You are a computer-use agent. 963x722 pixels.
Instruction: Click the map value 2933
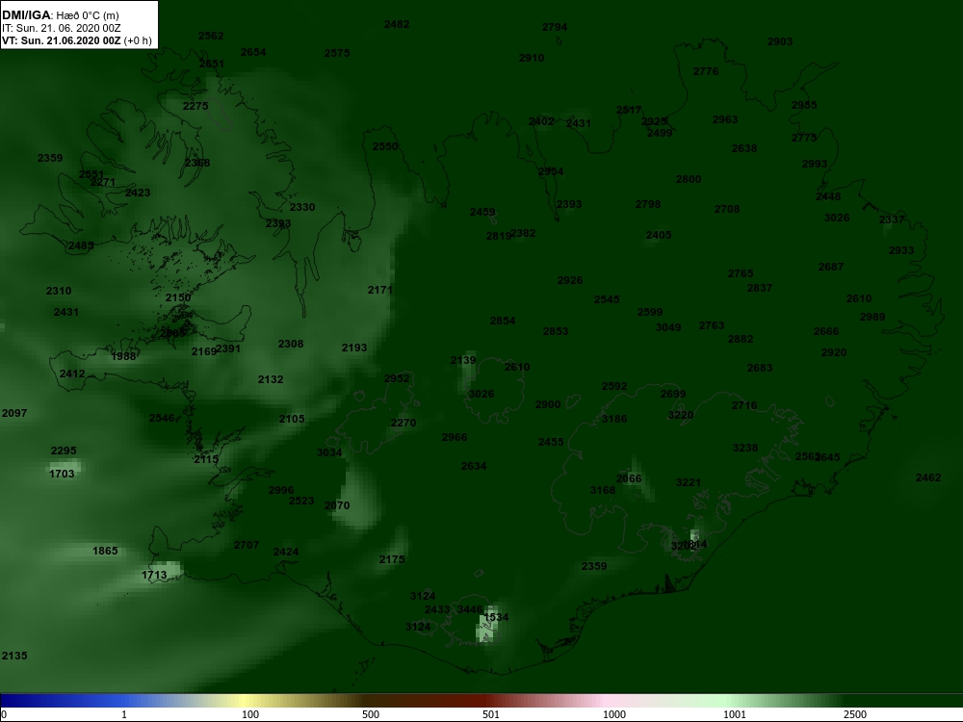click(901, 250)
